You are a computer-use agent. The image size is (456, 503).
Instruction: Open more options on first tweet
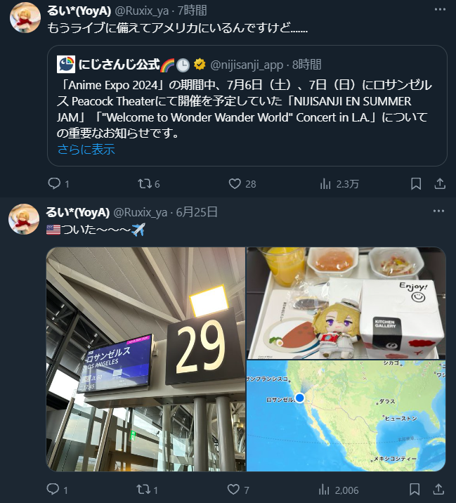440,10
